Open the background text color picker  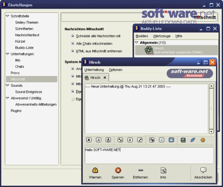pos(171,140)
